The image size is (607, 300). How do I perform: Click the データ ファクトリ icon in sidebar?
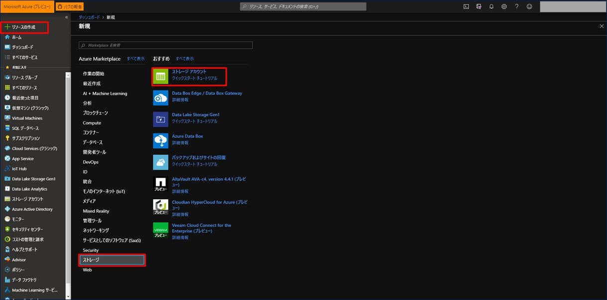pos(7,280)
